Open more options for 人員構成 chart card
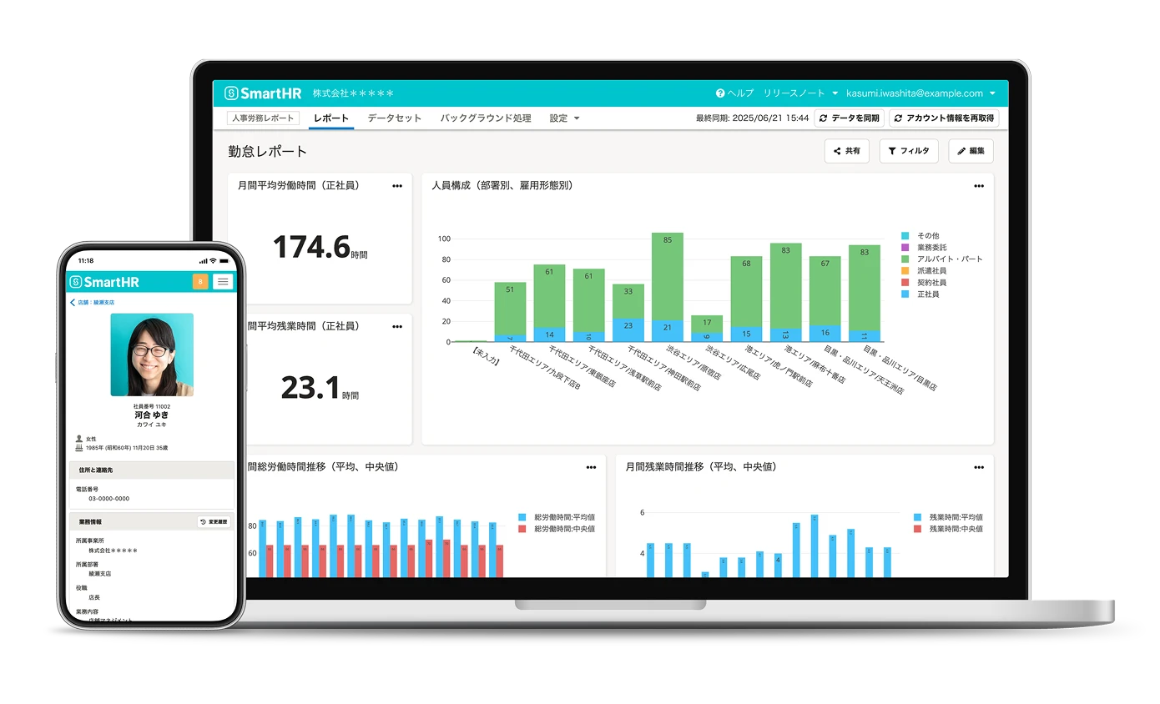 [x=979, y=186]
